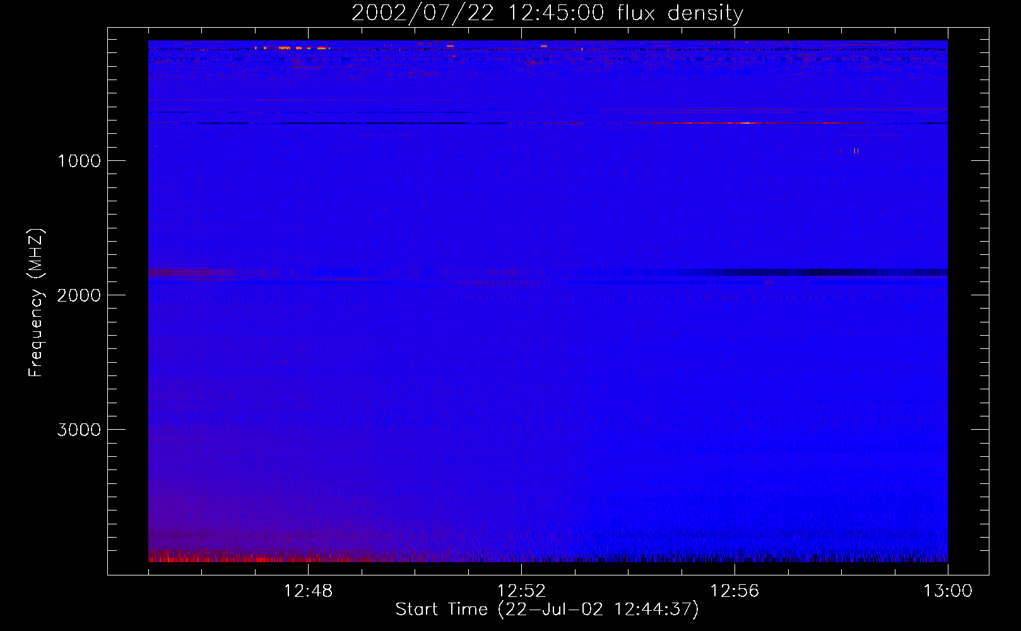The width and height of the screenshot is (1021, 631).
Task: Click the 12:56 time tick label
Action: 735,591
